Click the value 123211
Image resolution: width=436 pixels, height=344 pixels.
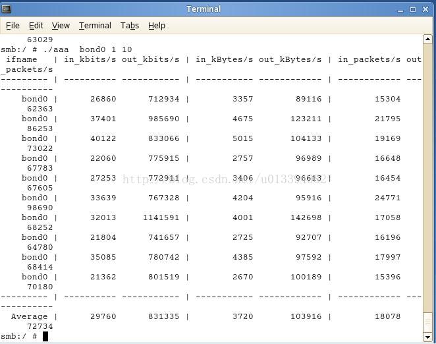(306, 119)
